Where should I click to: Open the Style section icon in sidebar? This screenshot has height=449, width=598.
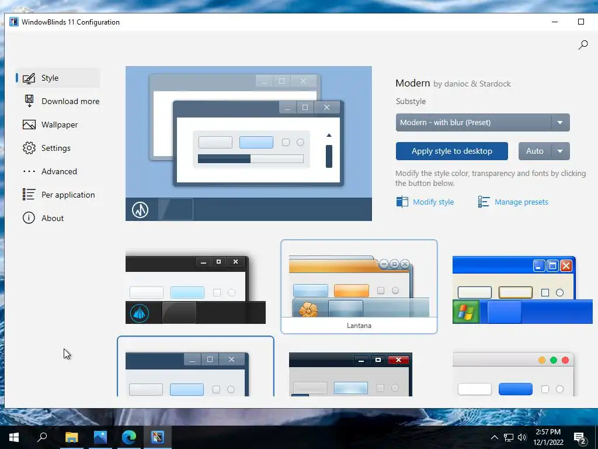29,78
